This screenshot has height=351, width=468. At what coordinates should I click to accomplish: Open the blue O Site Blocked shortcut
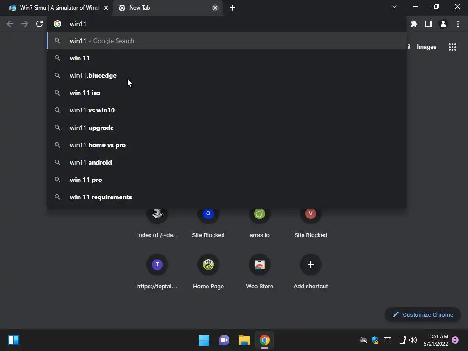(208, 224)
